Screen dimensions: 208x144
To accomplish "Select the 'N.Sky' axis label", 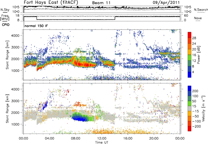I will 5,10.
